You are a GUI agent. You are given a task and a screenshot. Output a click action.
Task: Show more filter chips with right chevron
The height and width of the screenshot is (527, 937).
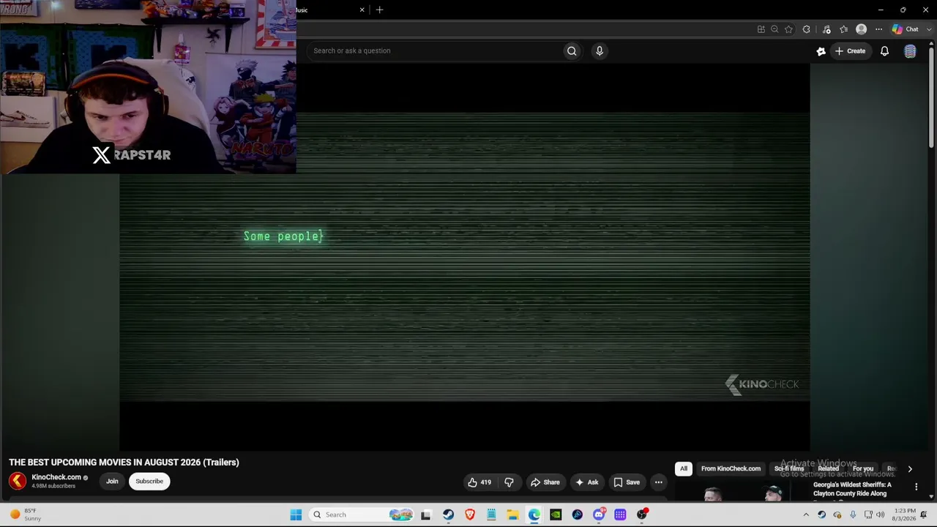coord(910,469)
